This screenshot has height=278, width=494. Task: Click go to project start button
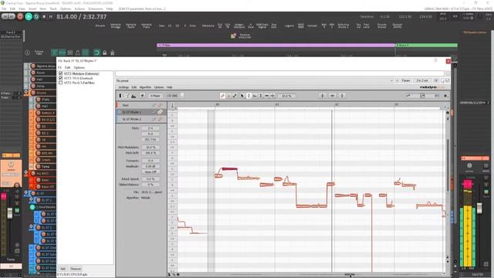(x=5, y=16)
